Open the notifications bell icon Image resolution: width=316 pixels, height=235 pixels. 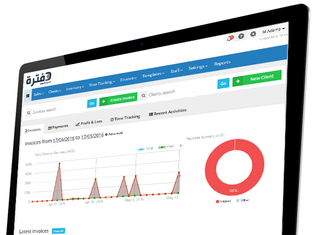pos(230,38)
